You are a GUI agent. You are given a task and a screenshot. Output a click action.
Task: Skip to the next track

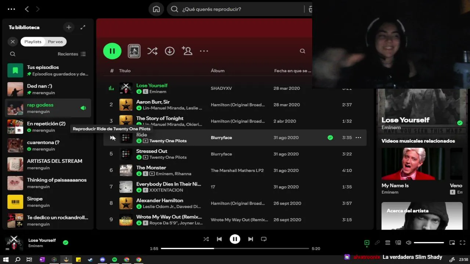(250, 239)
